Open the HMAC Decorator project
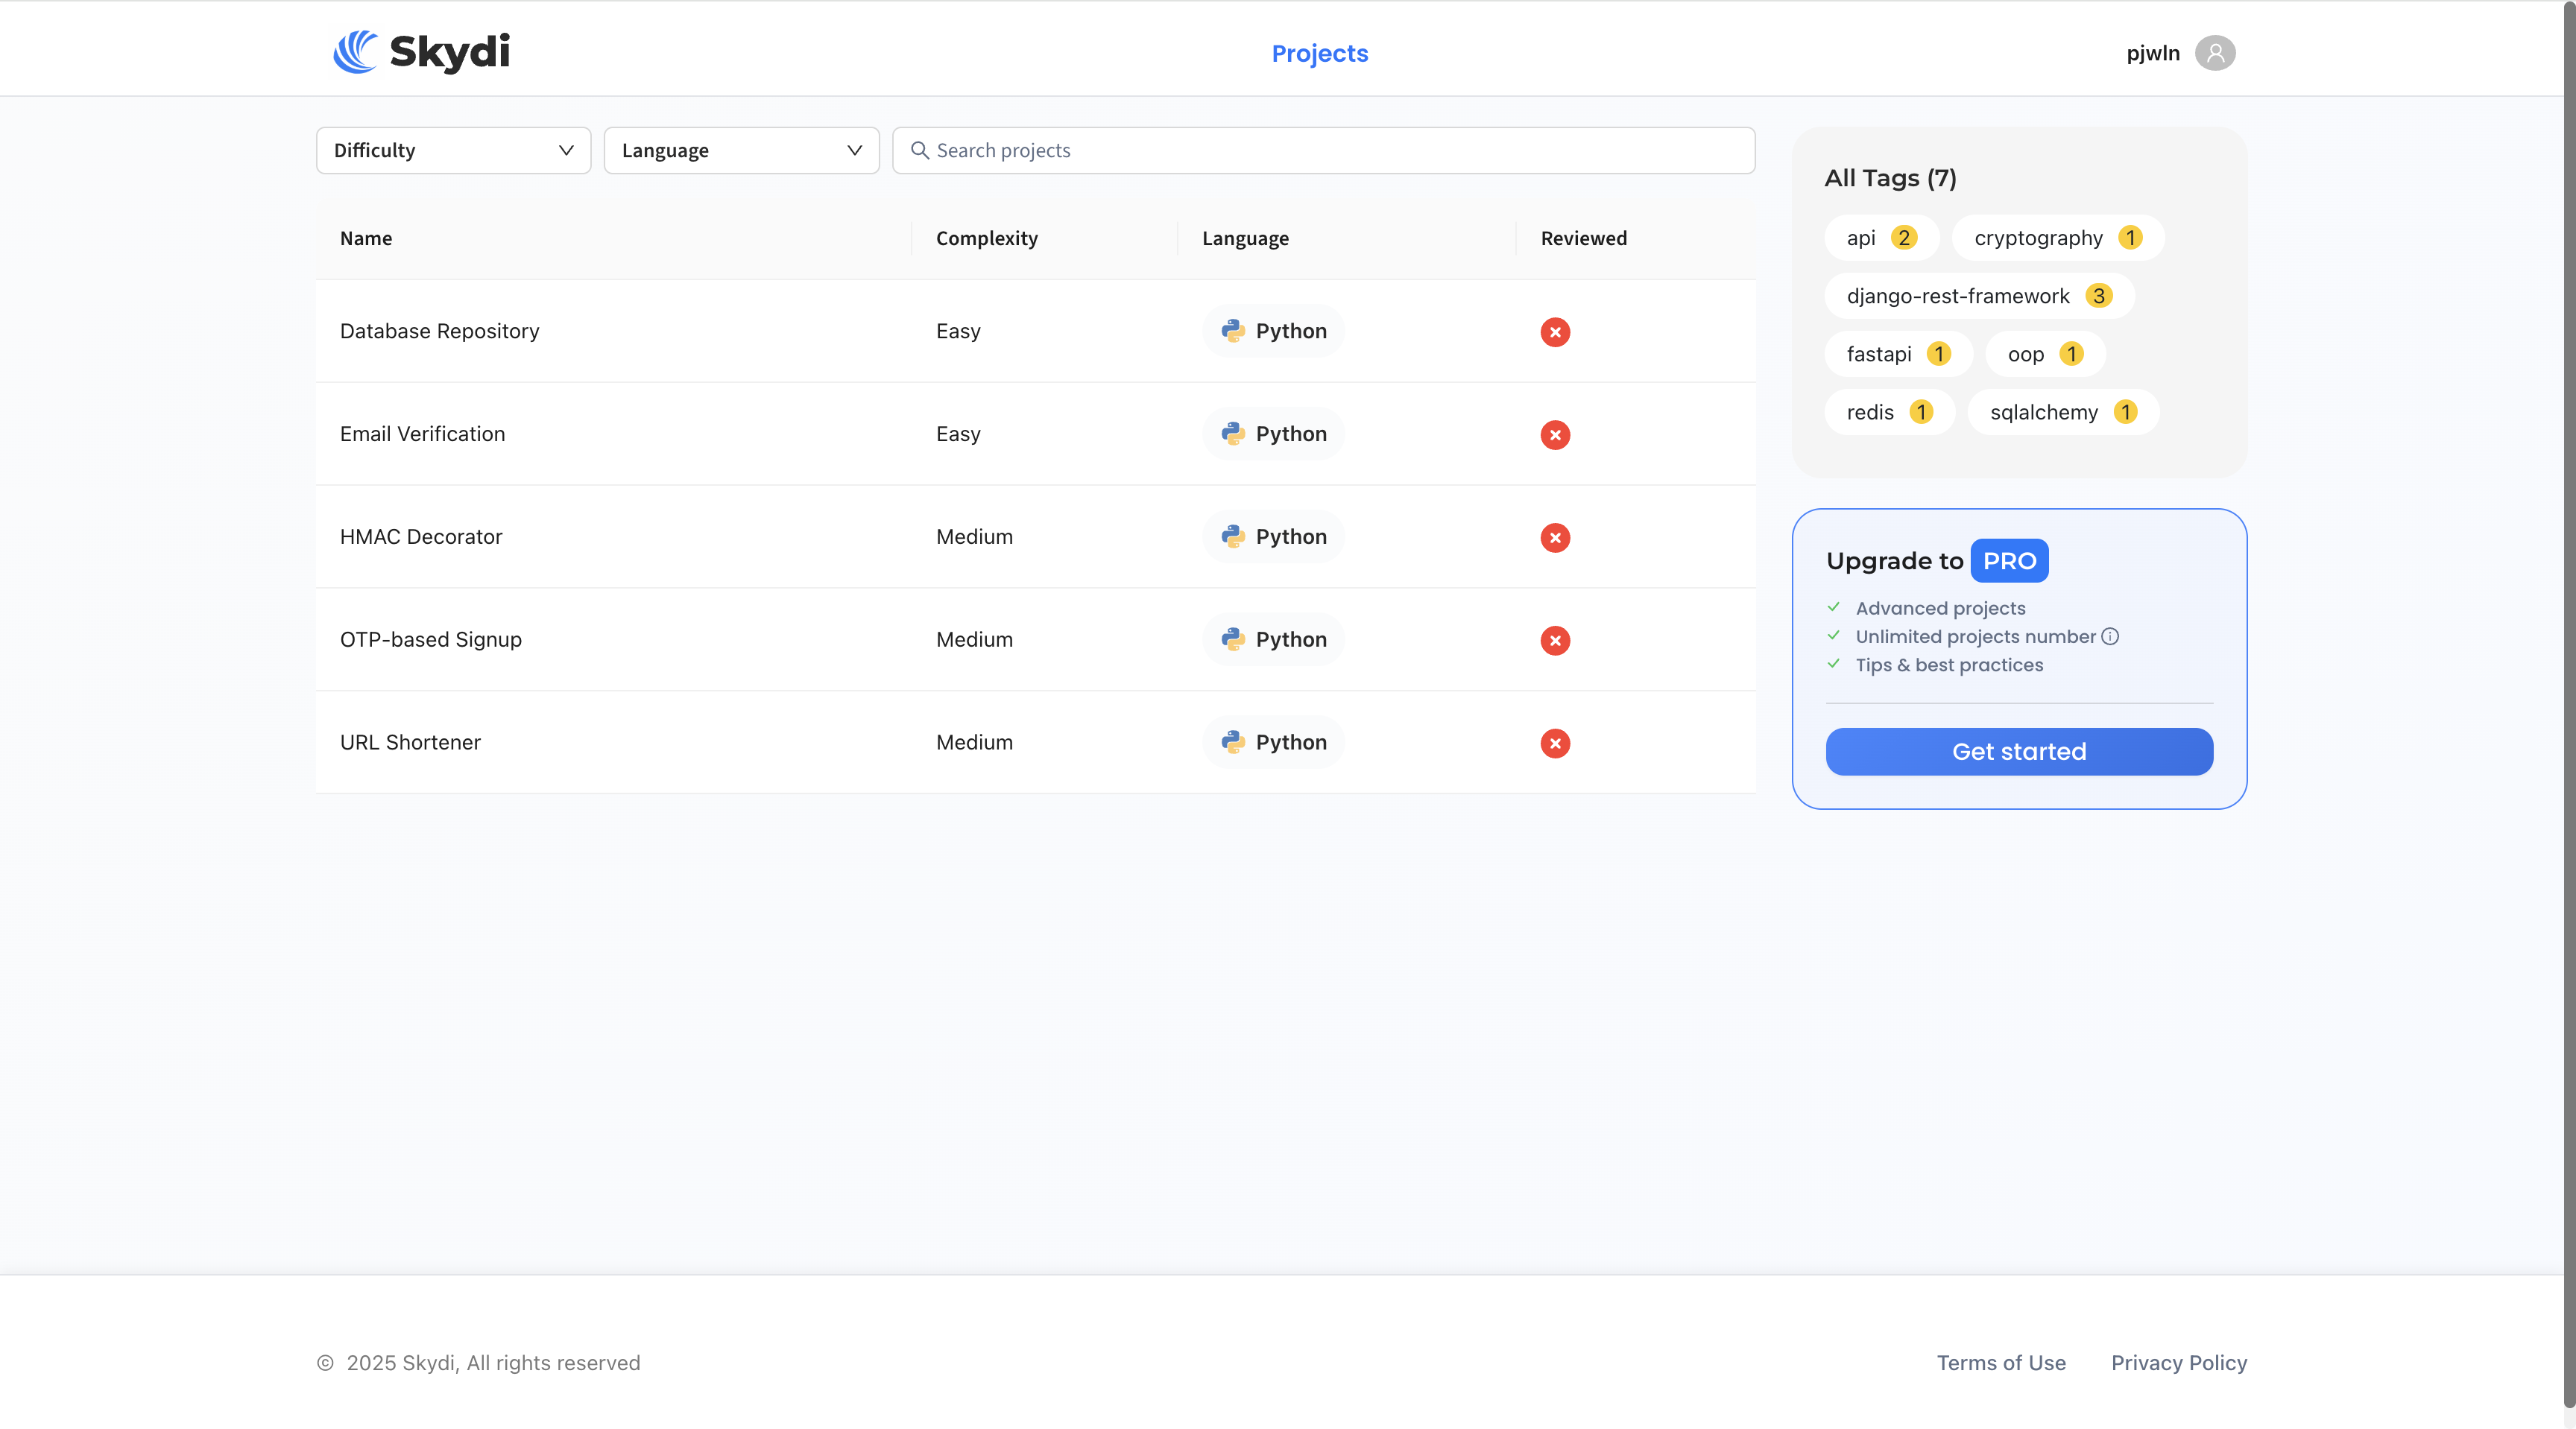Screen dimensions: 2576x1429 click(x=421, y=536)
